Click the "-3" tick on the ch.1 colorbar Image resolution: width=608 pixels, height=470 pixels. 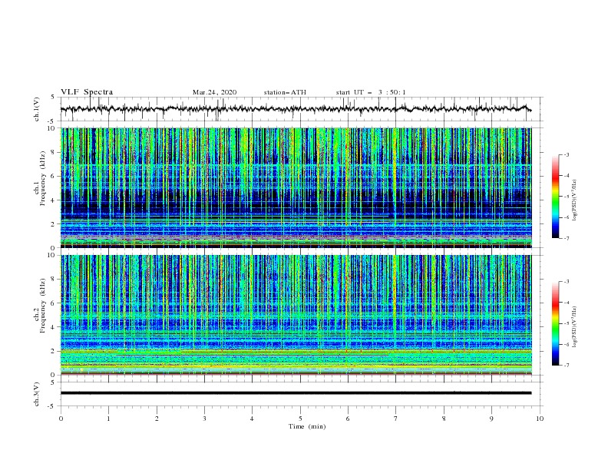566,154
